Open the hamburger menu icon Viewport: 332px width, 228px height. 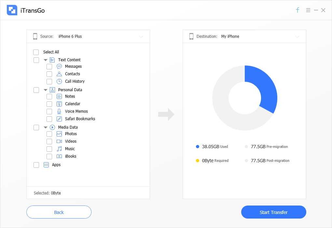308,10
